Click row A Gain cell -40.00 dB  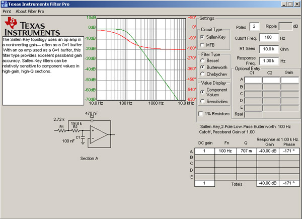(268, 151)
